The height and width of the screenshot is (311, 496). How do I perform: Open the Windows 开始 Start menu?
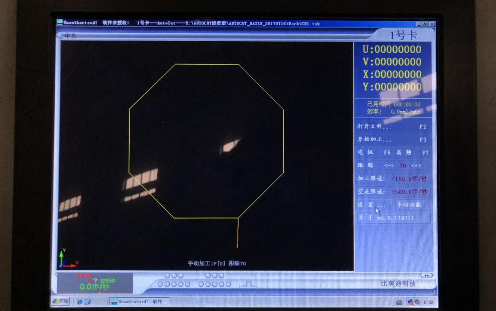60,301
